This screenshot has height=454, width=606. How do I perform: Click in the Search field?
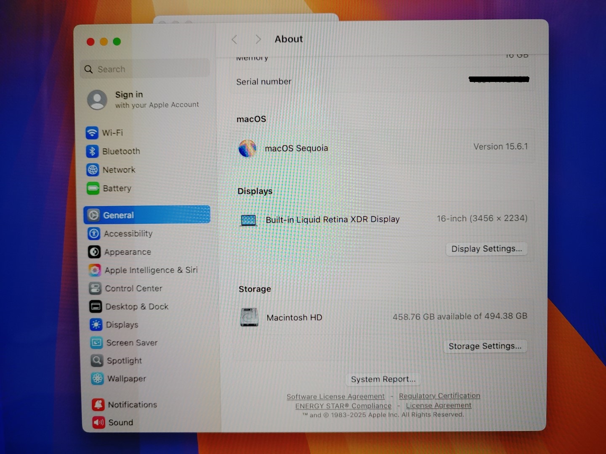pyautogui.click(x=145, y=69)
